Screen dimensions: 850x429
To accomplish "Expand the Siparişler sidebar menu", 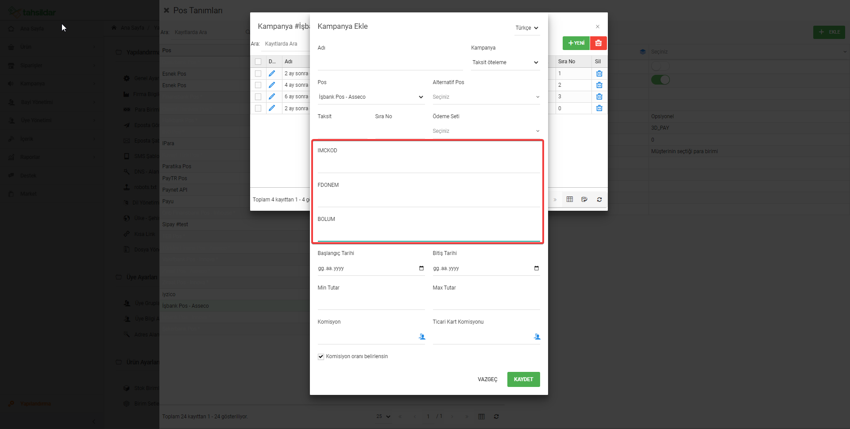I will click(52, 66).
